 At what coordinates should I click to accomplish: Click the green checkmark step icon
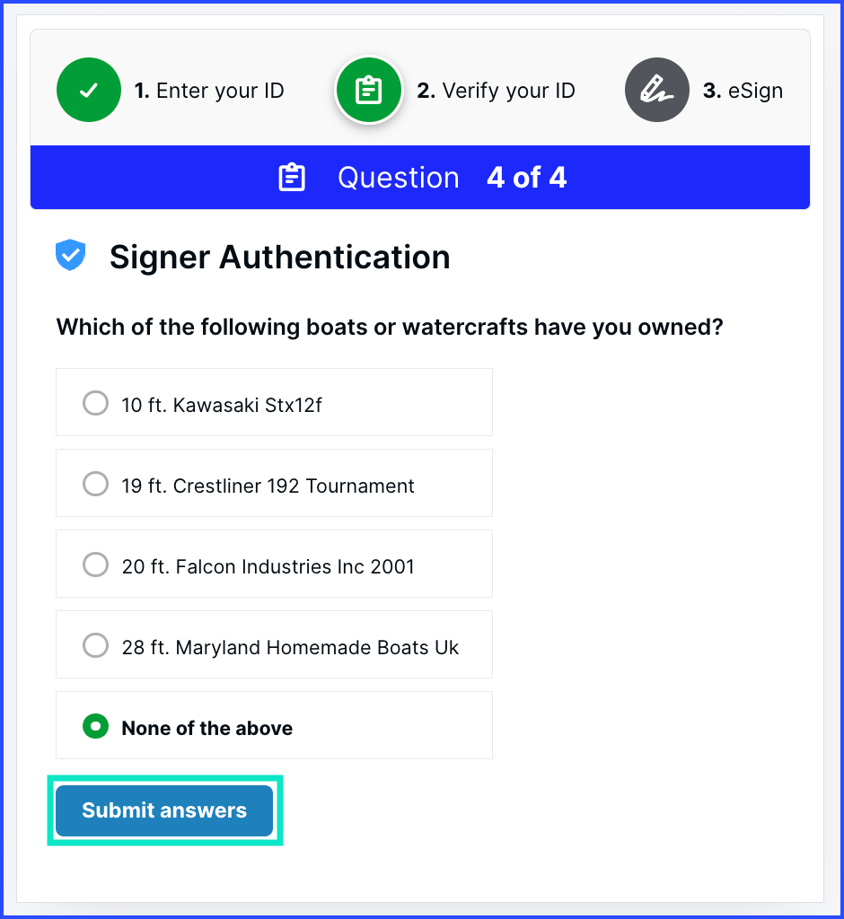point(88,90)
